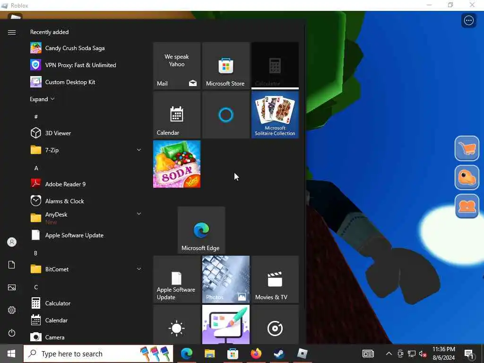Open the muted volume tray icon
Screen dimensions: 484x363
click(x=423, y=354)
